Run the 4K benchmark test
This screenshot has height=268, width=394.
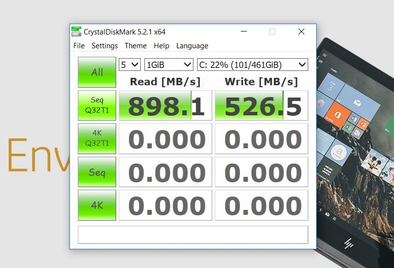pyautogui.click(x=97, y=205)
